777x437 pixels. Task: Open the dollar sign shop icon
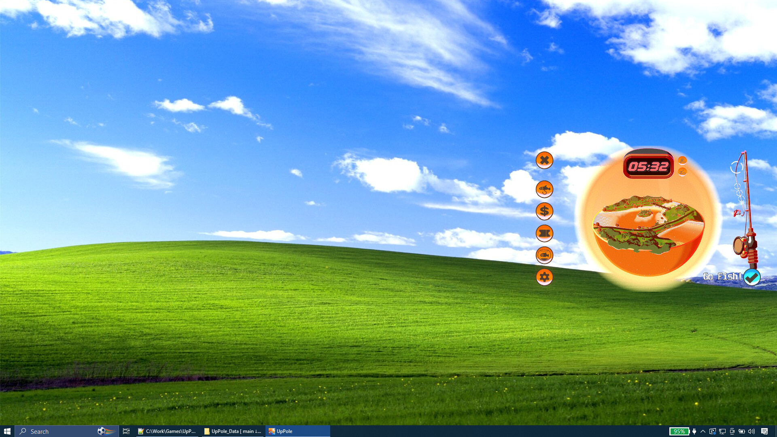(544, 211)
